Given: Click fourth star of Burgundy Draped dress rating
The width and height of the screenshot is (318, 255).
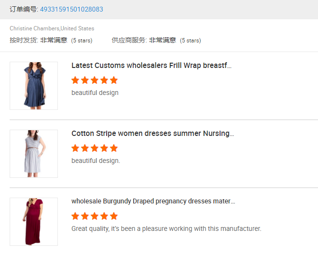Looking at the screenshot, I should 104,216.
